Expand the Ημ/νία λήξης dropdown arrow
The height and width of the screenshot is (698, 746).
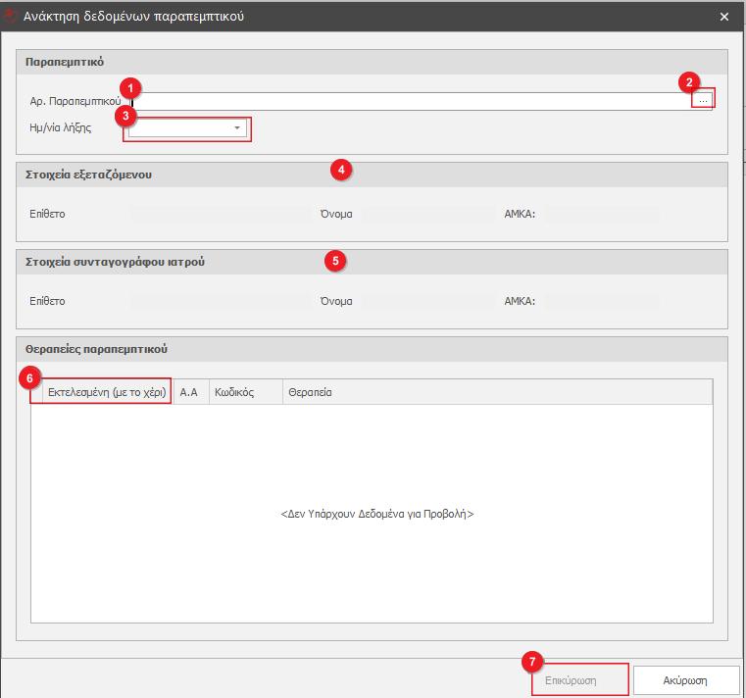(236, 128)
